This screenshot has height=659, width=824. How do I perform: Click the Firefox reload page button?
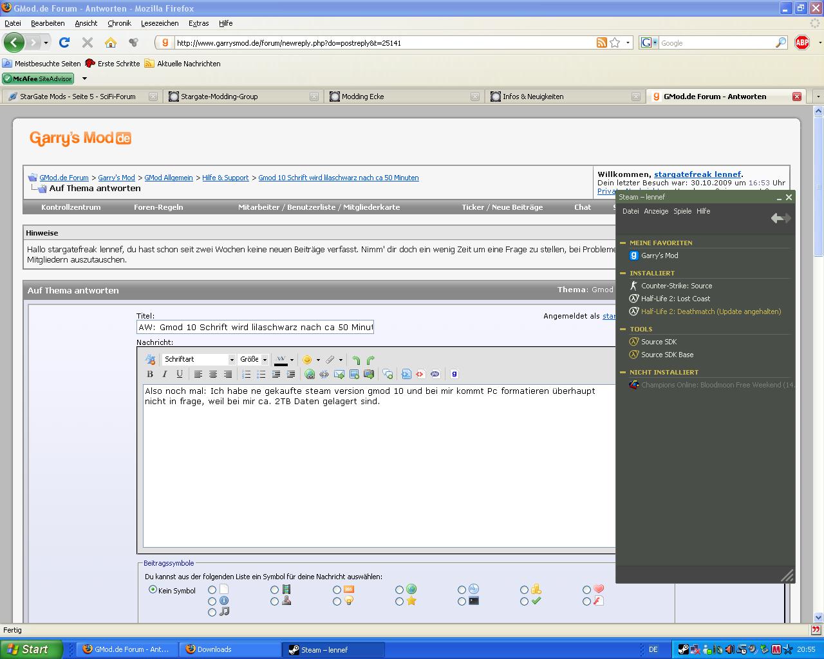64,42
